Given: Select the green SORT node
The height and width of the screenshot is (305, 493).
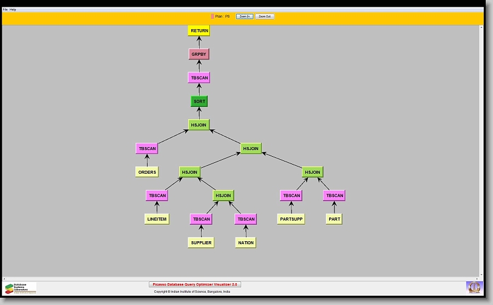Looking at the screenshot, I should [199, 101].
